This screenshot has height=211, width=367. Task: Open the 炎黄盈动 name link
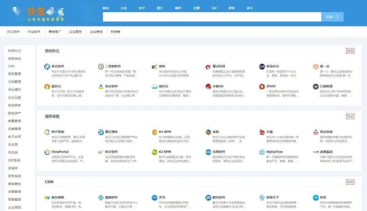click(x=326, y=152)
